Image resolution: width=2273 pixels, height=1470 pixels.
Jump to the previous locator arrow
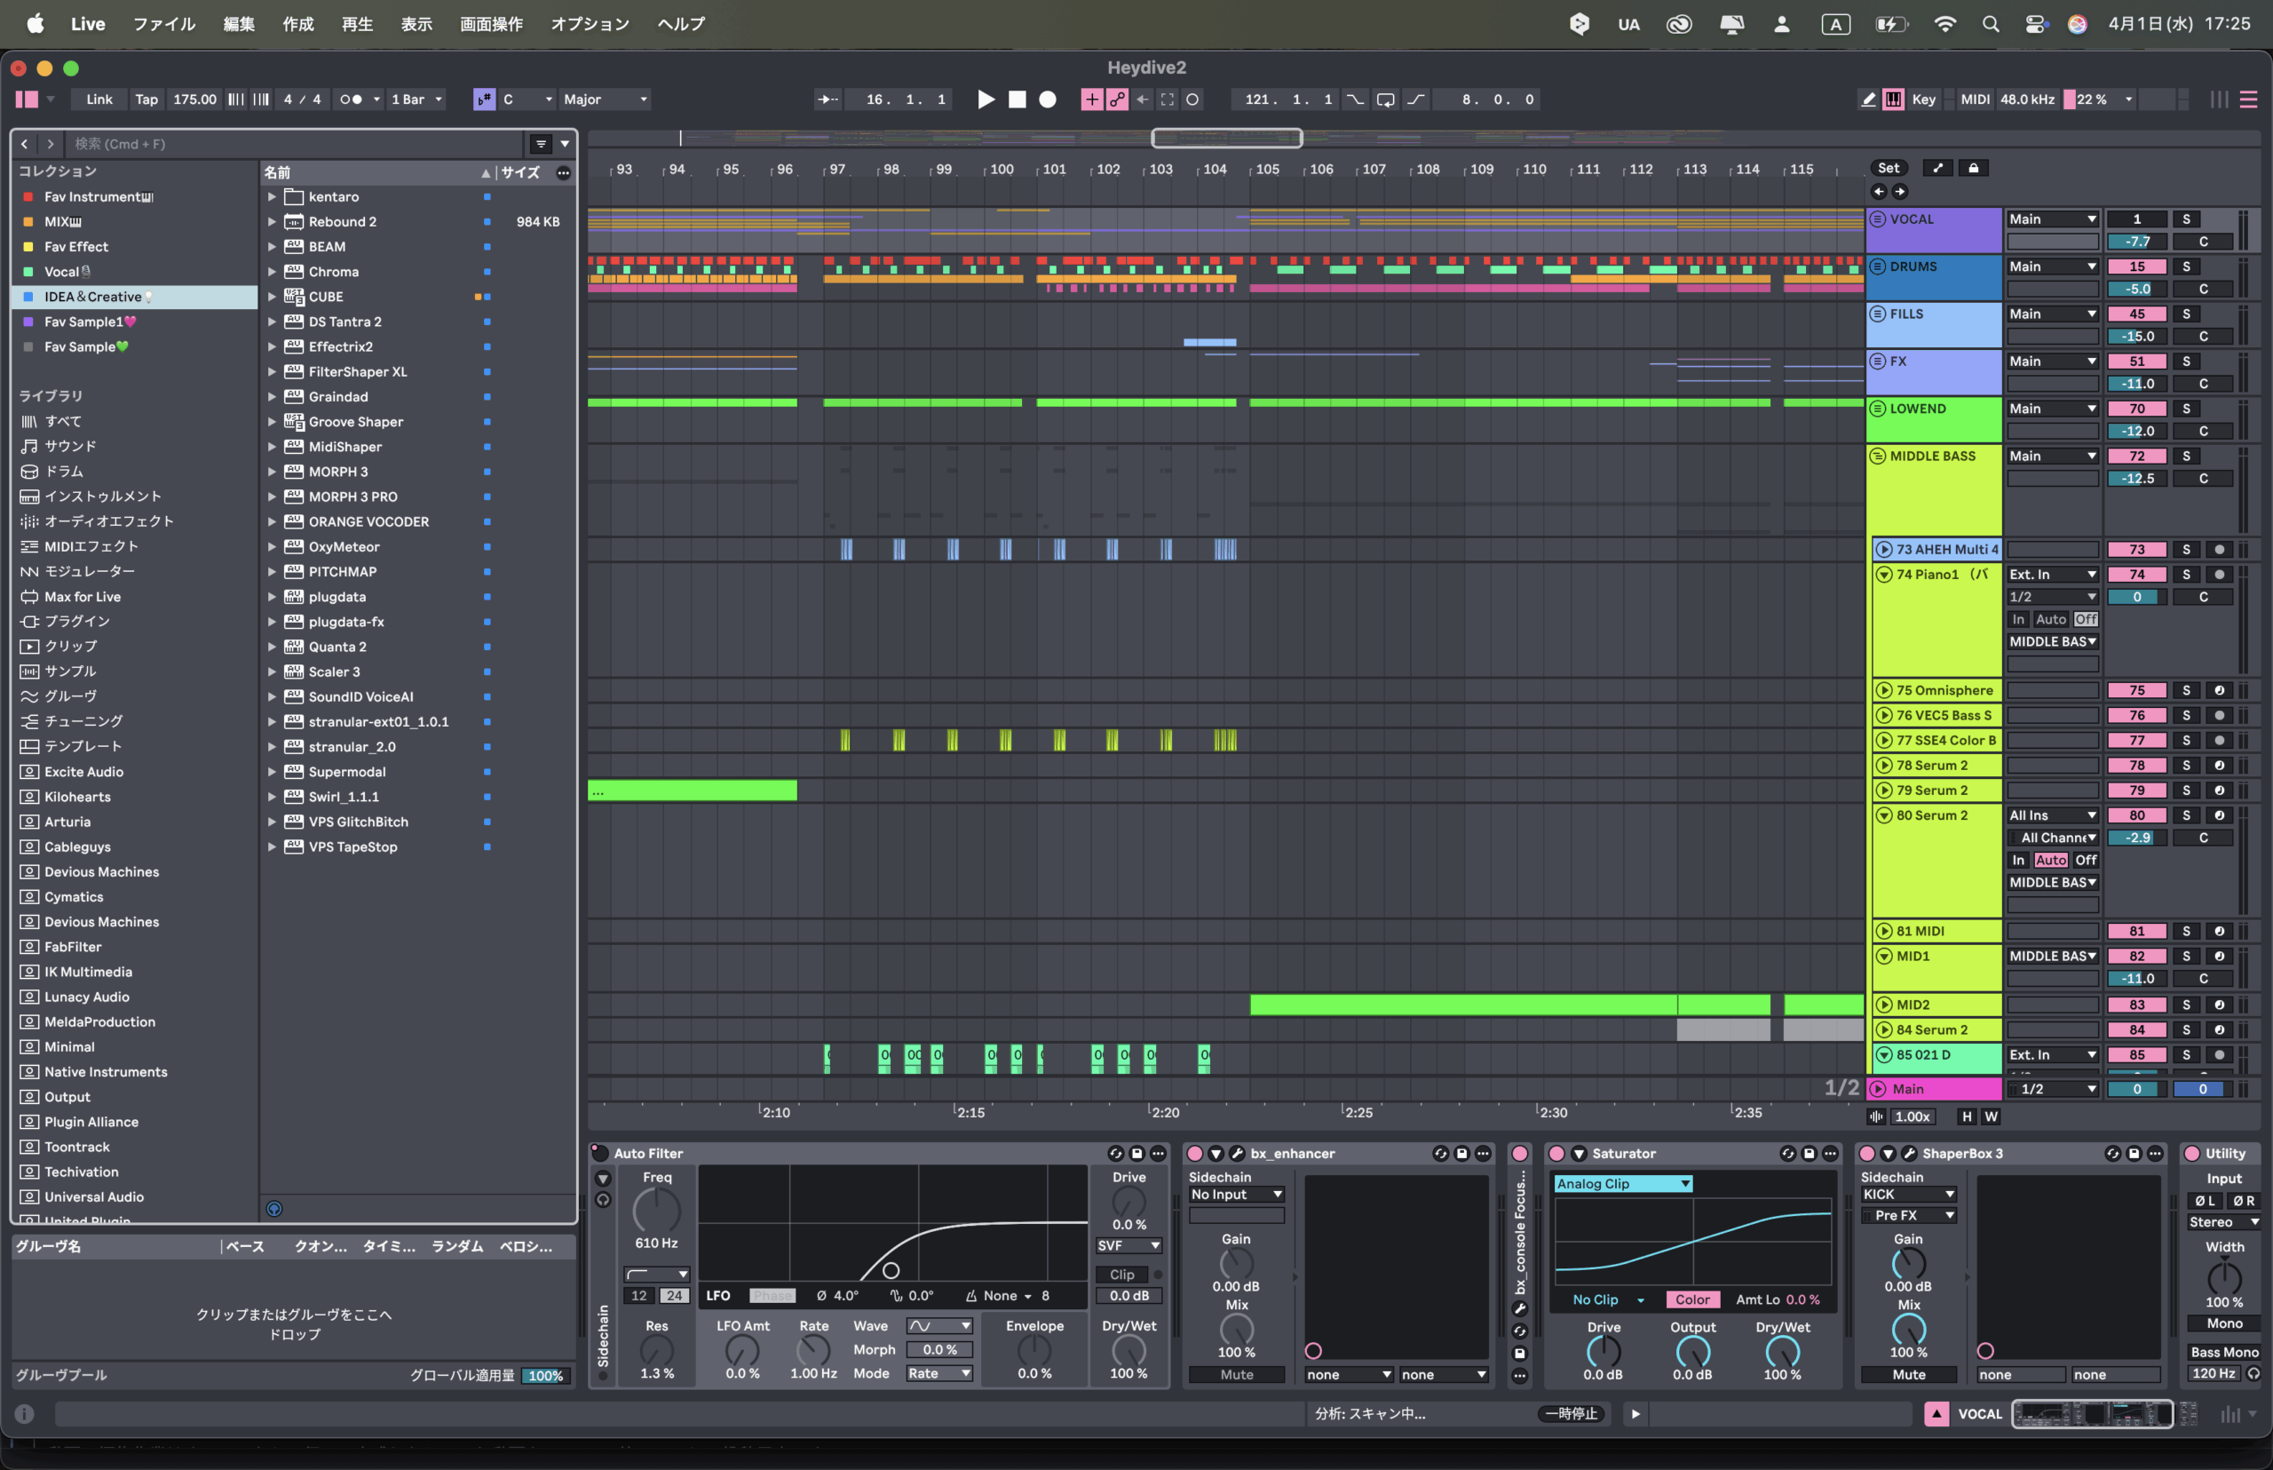tap(1879, 192)
